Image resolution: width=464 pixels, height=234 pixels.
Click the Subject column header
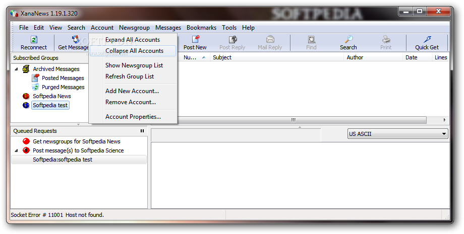click(x=277, y=57)
